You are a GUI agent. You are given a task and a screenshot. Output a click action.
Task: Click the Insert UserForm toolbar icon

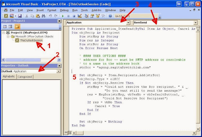pyautogui.click(x=12, y=16)
